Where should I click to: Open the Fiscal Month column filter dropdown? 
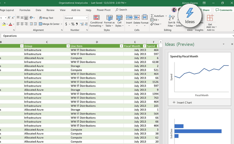point(145,46)
